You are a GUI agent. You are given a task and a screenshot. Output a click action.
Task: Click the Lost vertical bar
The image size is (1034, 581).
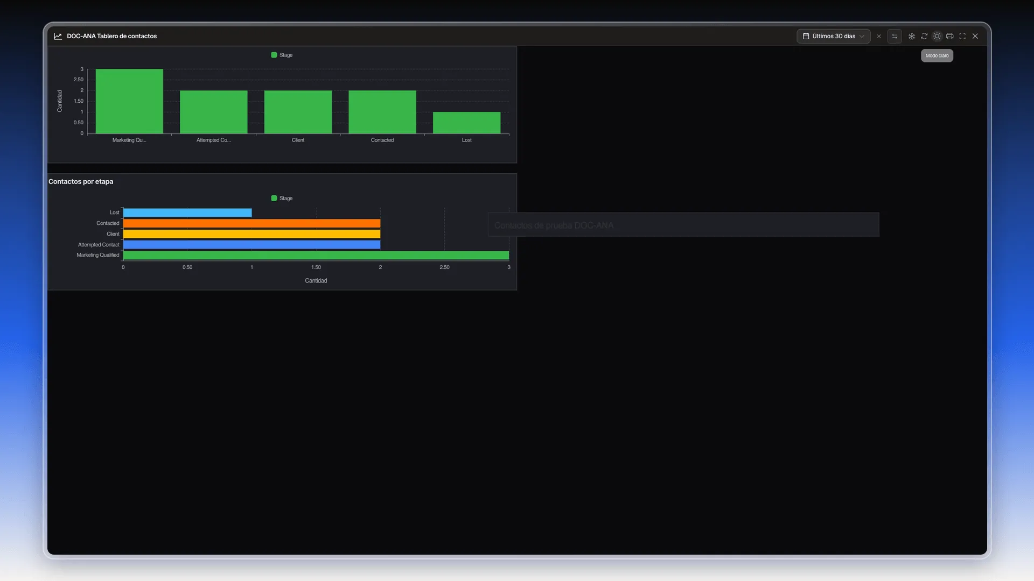(467, 123)
